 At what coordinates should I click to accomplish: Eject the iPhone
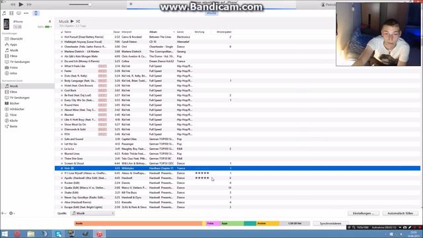tap(50, 21)
